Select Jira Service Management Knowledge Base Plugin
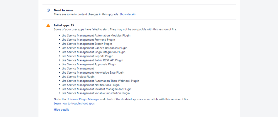Screen dimensions: 278x117 tap(93, 73)
